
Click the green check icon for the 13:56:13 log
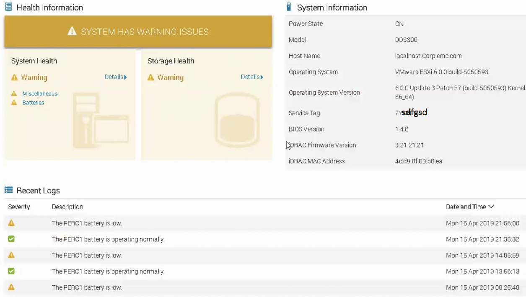(11, 271)
